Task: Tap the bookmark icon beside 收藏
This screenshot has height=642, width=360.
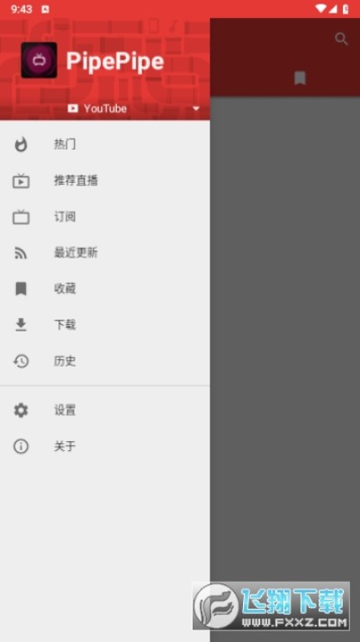Action: tap(21, 289)
